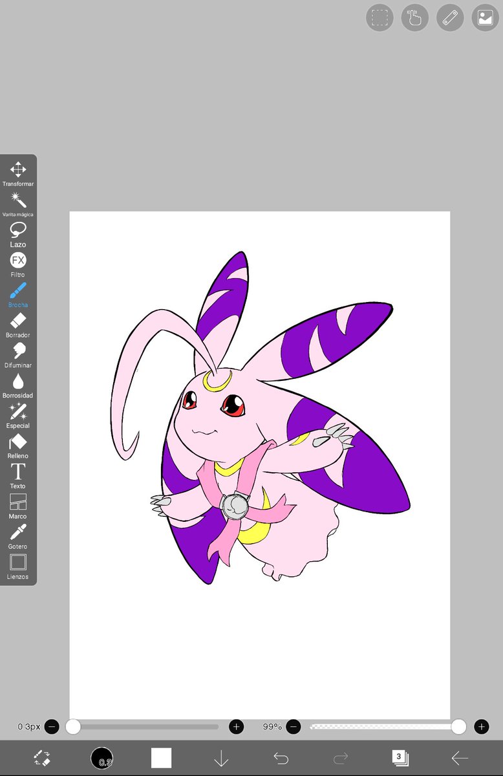Adjust the opacity slider handle
Viewport: 503px width, 776px height.
(x=458, y=727)
